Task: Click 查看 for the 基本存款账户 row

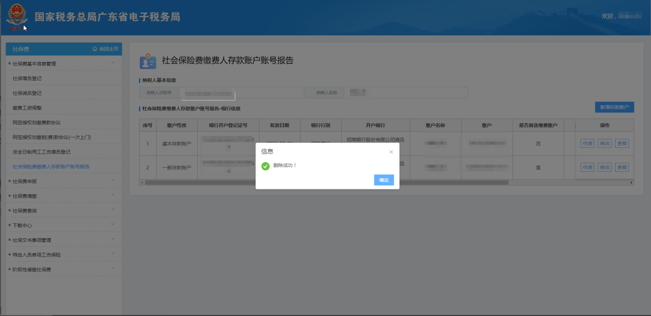Action: click(x=622, y=144)
